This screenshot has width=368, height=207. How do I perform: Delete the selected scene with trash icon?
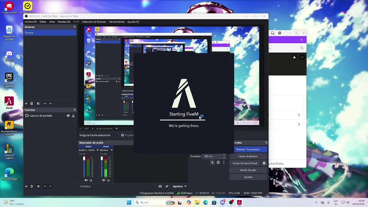coord(32,103)
